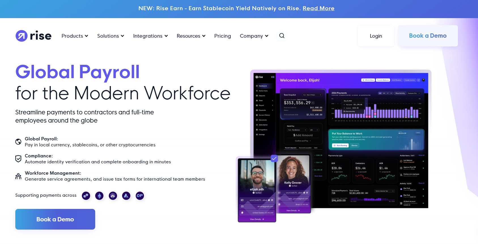478x244 pixels.
Task: Click the 'Supporting payments across' text
Action: tap(46, 195)
